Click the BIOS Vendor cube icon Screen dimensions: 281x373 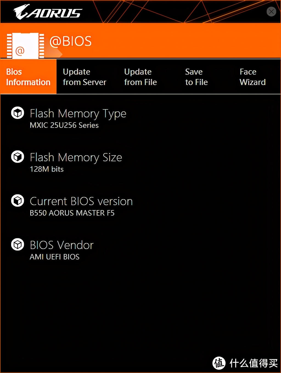click(x=18, y=245)
